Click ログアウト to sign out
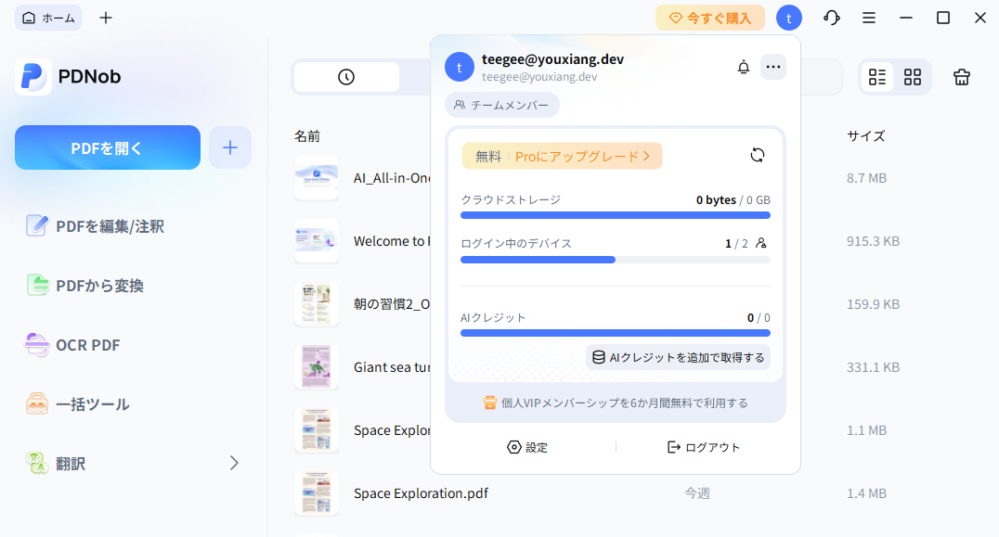Image resolution: width=999 pixels, height=537 pixels. 704,447
